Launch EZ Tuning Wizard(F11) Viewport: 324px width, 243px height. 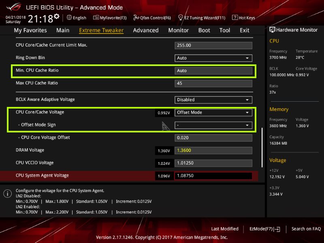[x=202, y=18]
